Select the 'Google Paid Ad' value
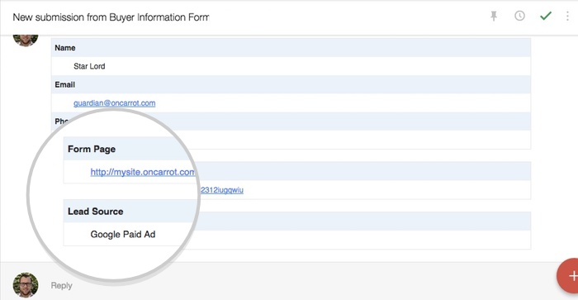 [123, 235]
